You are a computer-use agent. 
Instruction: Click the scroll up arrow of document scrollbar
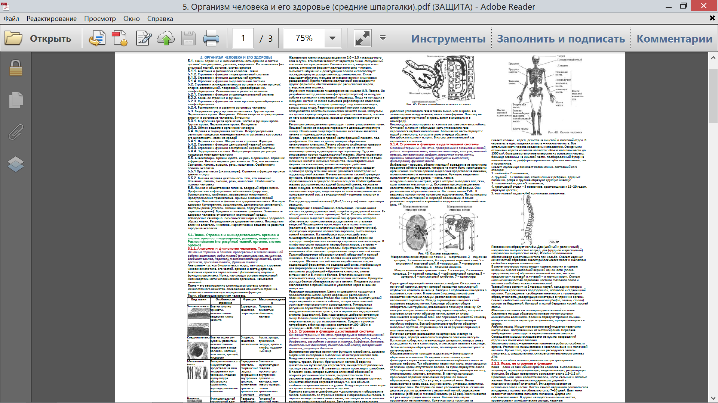[713, 58]
